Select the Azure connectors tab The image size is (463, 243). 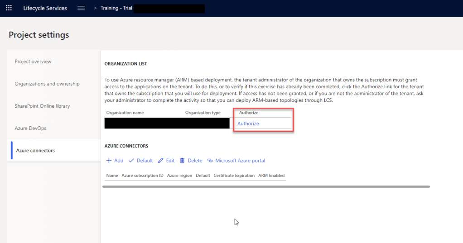coord(35,150)
